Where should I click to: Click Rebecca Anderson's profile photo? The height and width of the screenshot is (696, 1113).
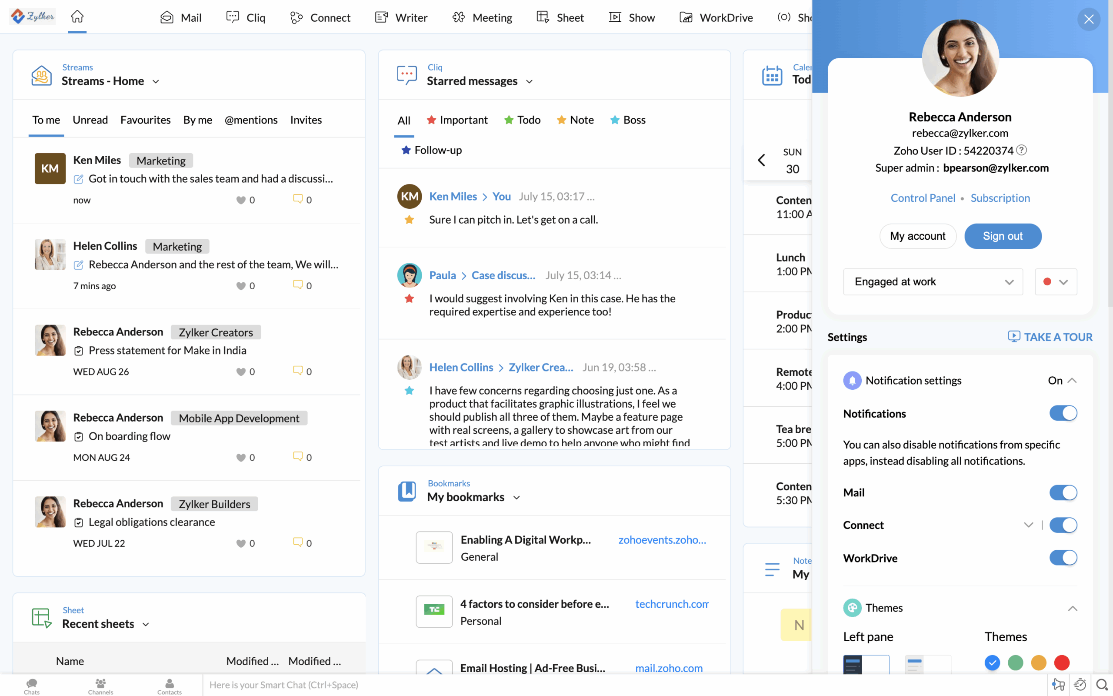[x=960, y=57]
